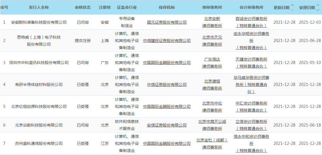Select issuer 北京谷数科技股份有限公司 in row 6
This screenshot has width=322, height=155.
[x=39, y=125]
